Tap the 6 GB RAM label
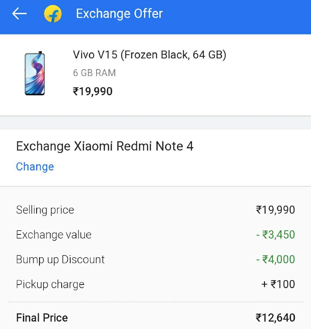Image resolution: width=311 pixels, height=329 pixels. (94, 73)
